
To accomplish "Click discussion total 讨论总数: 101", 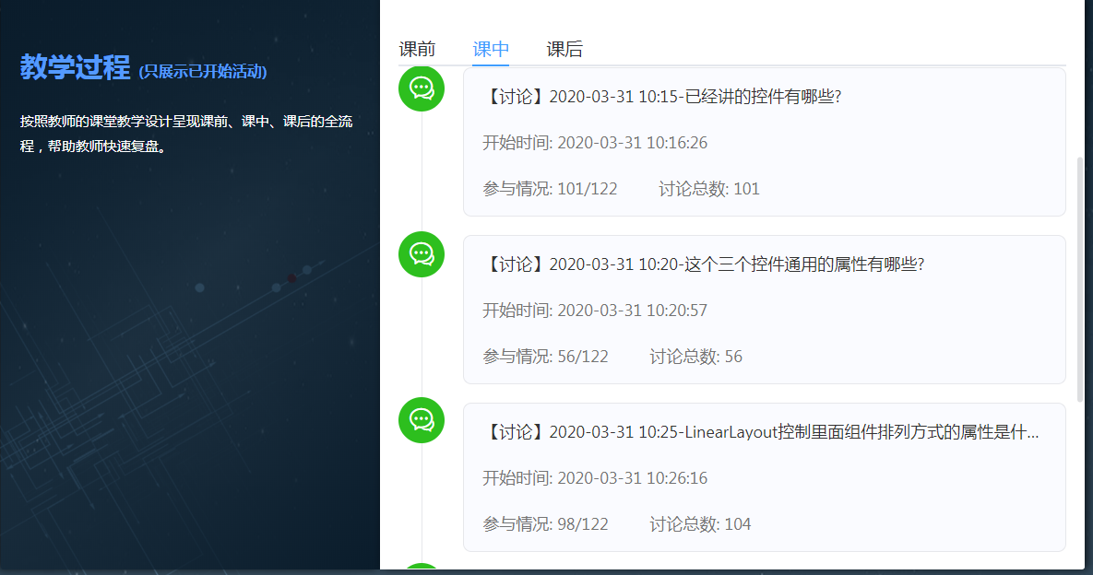I will [x=708, y=189].
